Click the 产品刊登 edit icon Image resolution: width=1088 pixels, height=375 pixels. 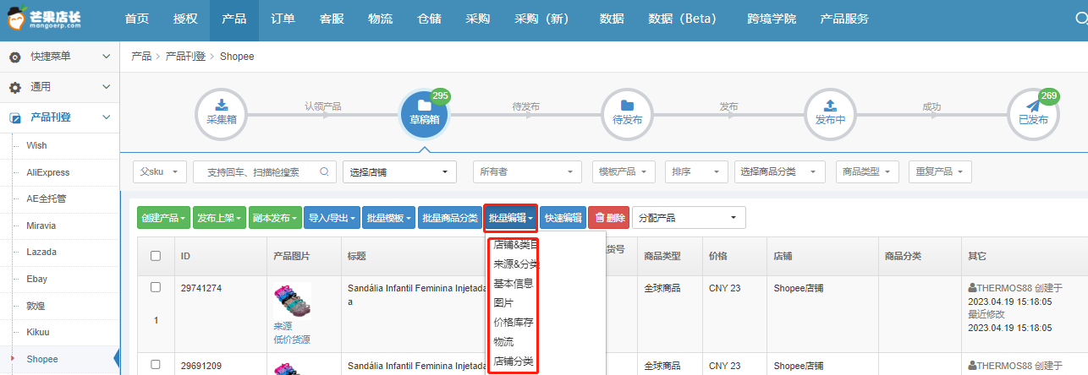click(15, 117)
